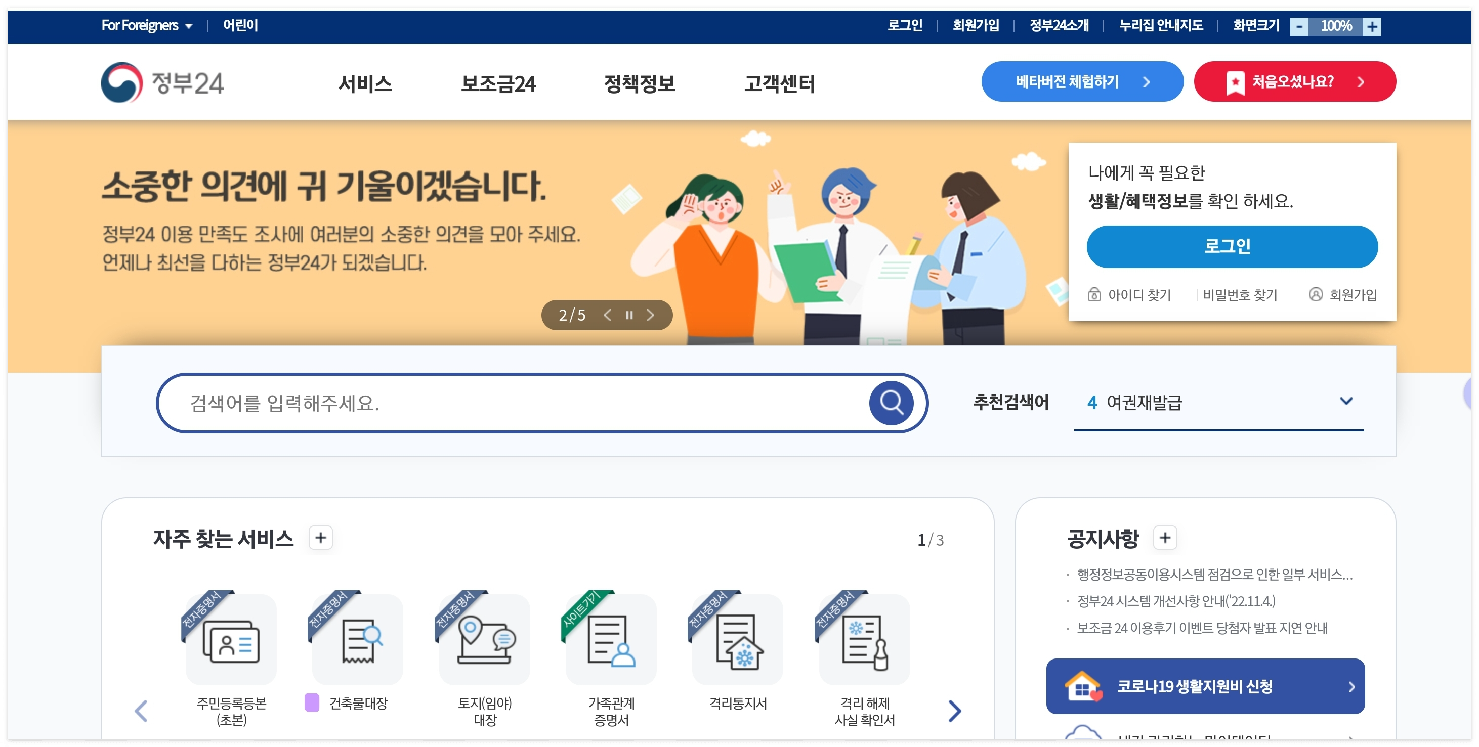This screenshot has width=1479, height=747.
Task: Click the search magnifier icon
Action: tap(891, 403)
